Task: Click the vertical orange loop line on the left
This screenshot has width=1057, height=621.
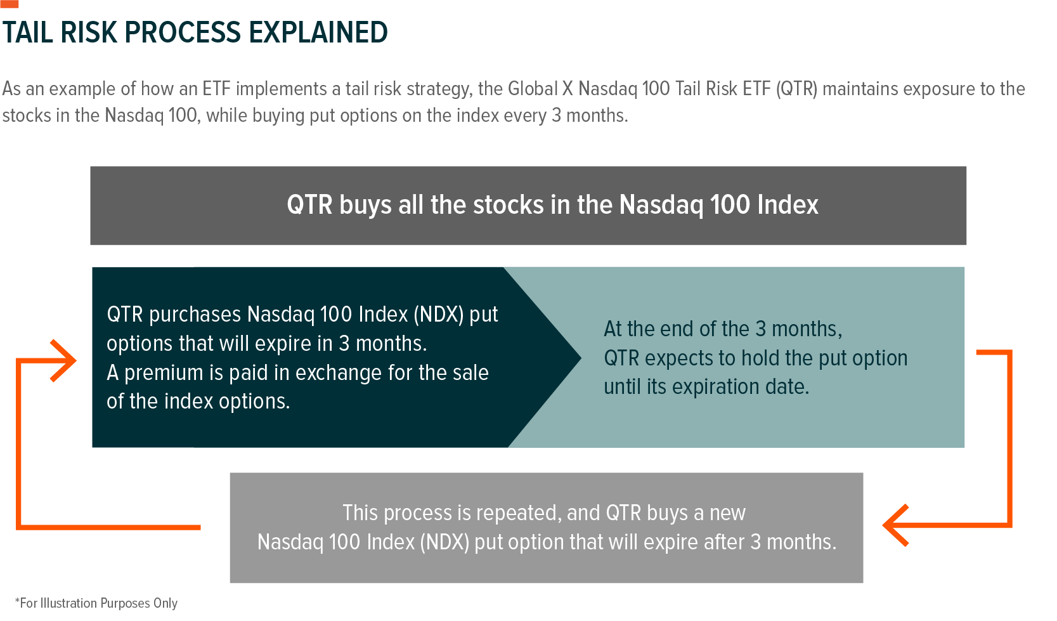Action: pyautogui.click(x=18, y=443)
